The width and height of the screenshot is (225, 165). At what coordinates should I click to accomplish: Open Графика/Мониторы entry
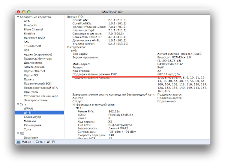38,58
